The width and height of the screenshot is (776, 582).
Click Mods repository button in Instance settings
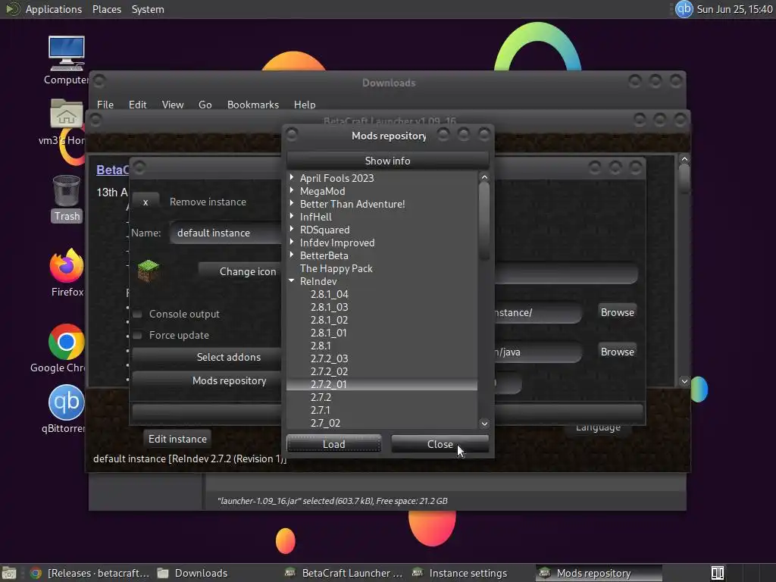click(x=207, y=380)
